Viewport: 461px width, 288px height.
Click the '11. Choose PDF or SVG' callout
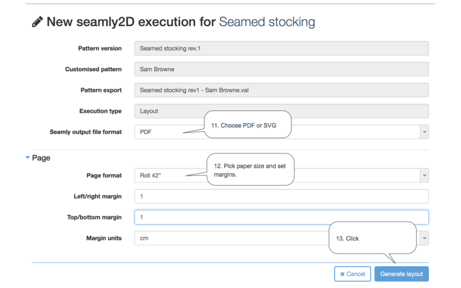(x=248, y=125)
